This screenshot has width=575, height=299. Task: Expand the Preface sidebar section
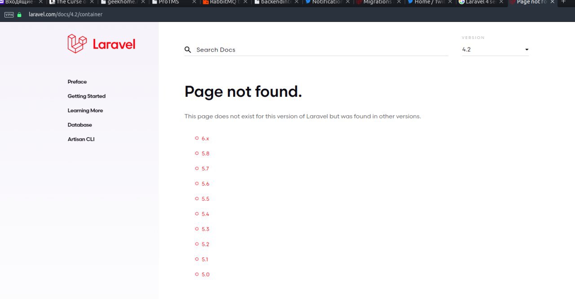(77, 82)
